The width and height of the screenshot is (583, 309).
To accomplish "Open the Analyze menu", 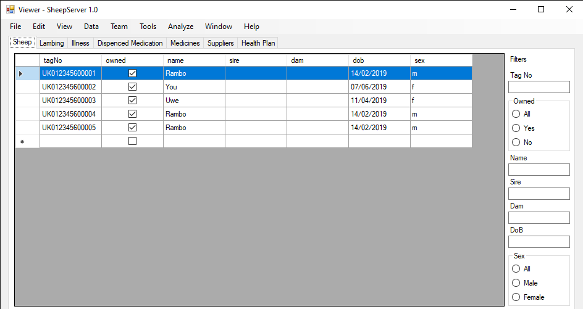I will click(180, 27).
